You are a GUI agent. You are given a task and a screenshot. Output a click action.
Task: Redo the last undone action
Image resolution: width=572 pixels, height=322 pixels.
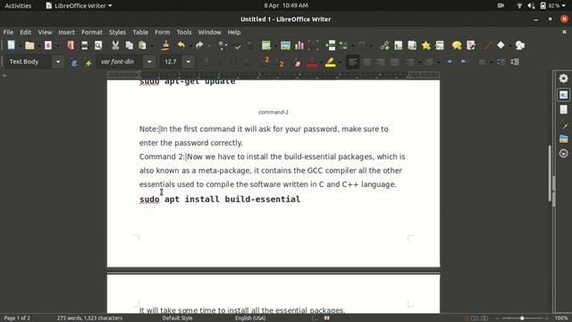click(x=199, y=46)
